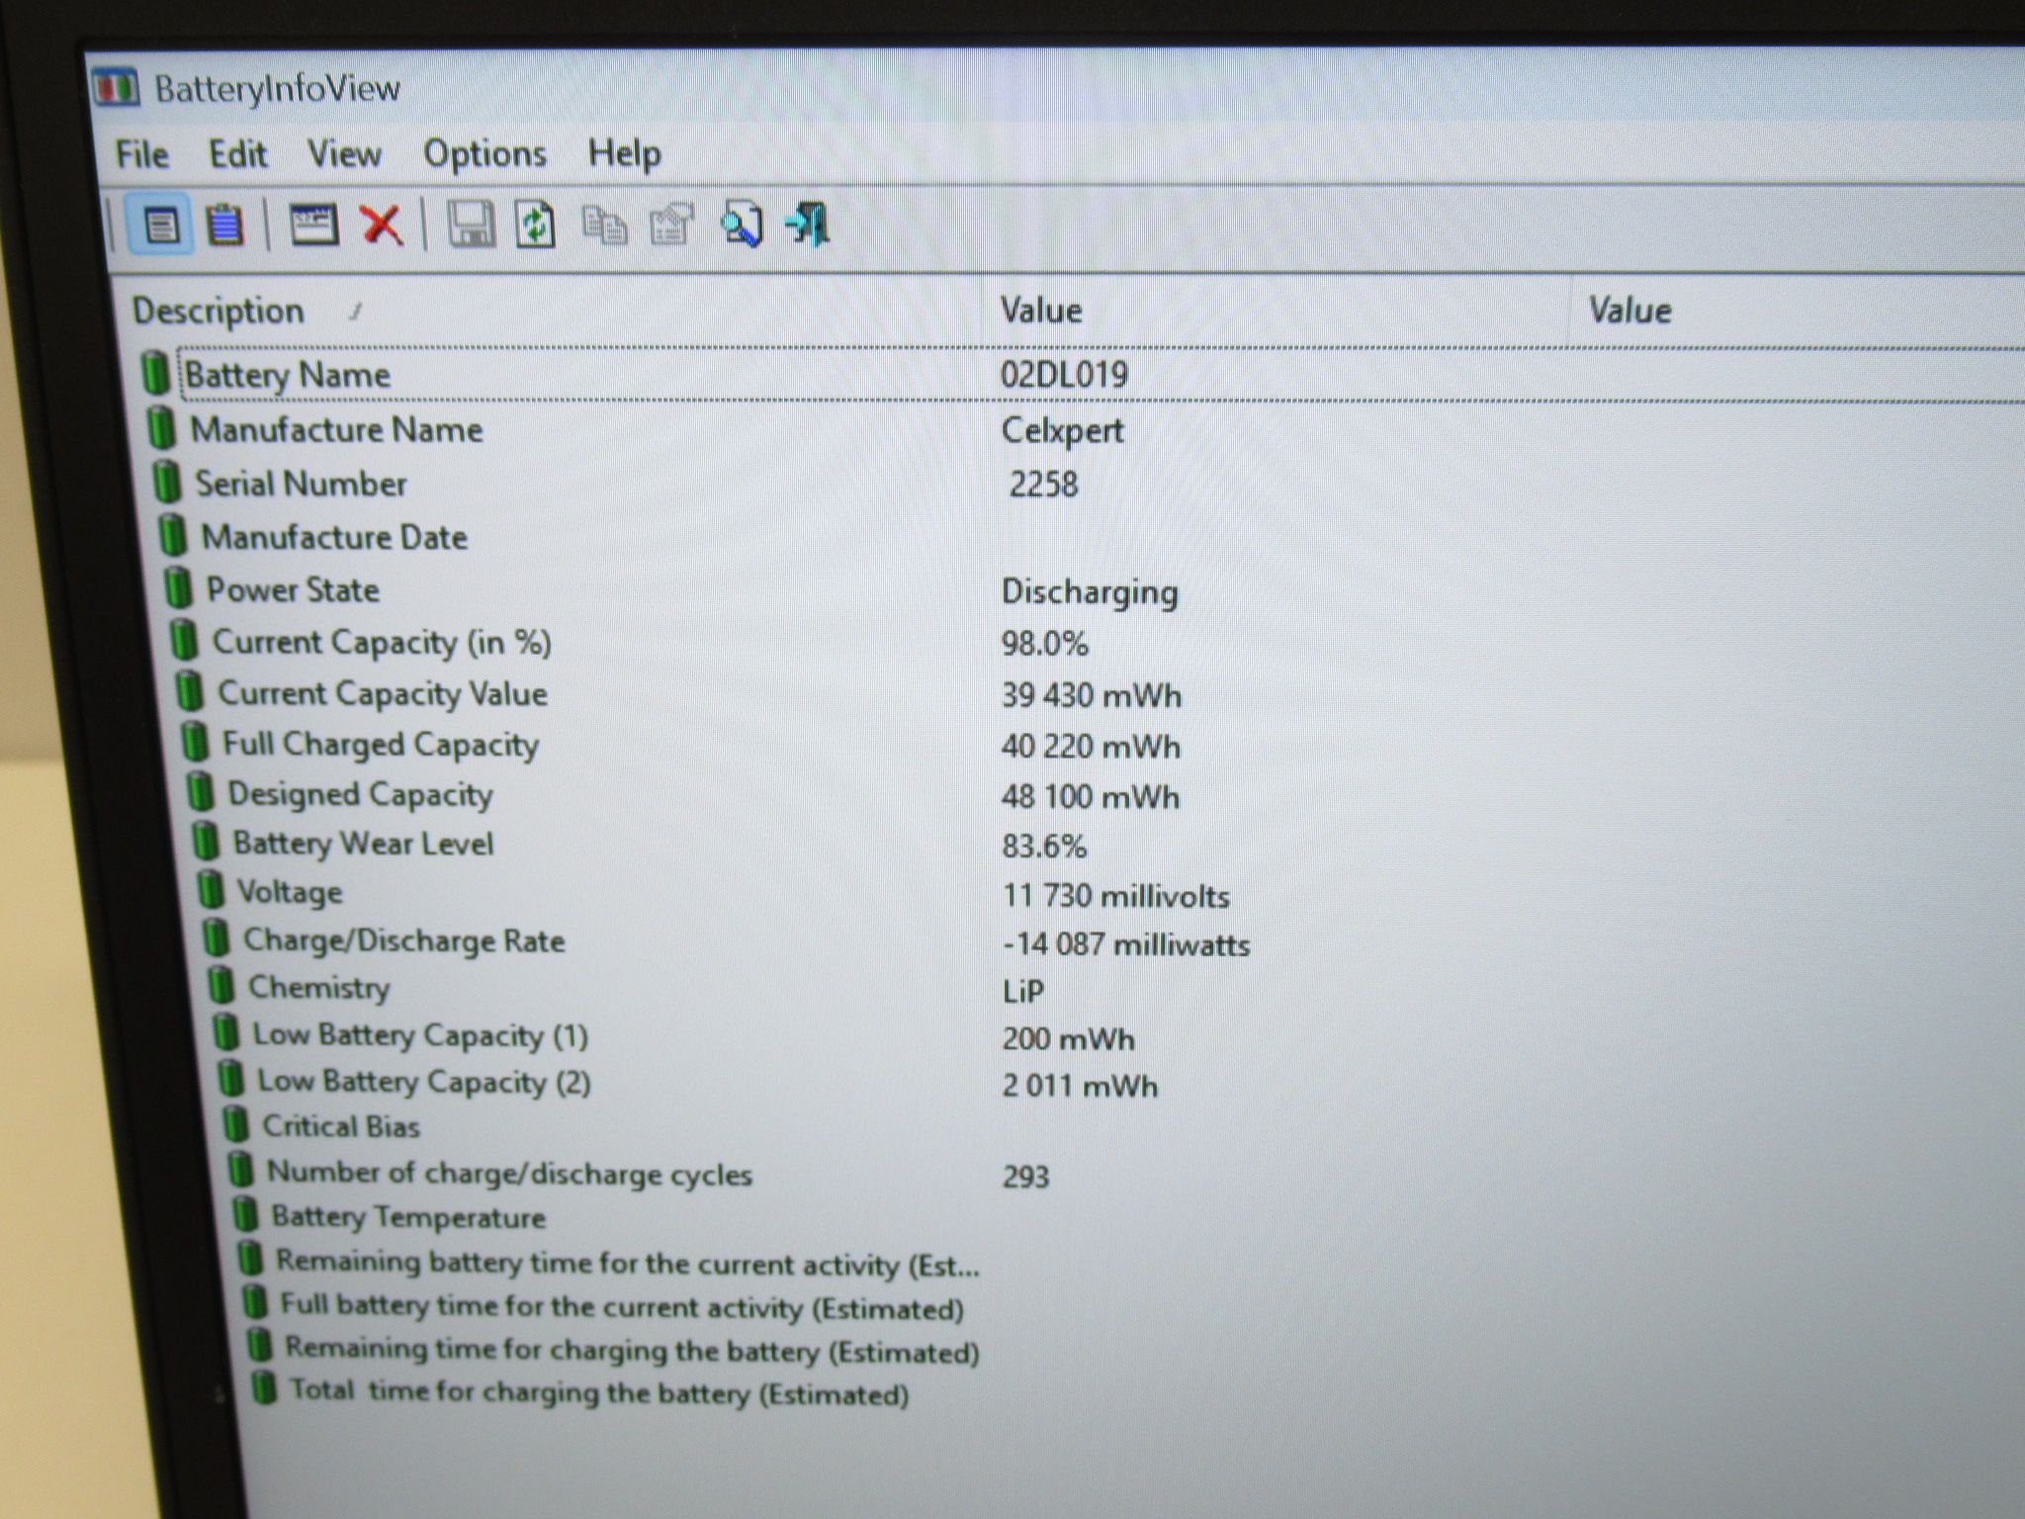Screen dimensions: 2025x1519
Task: Click the Celxpert manufacturer value
Action: point(1062,430)
